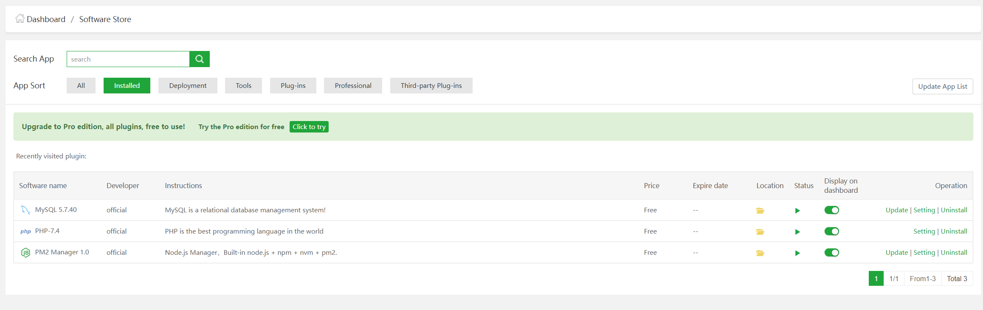Open PHP-7.4 location folder icon

pyautogui.click(x=760, y=232)
